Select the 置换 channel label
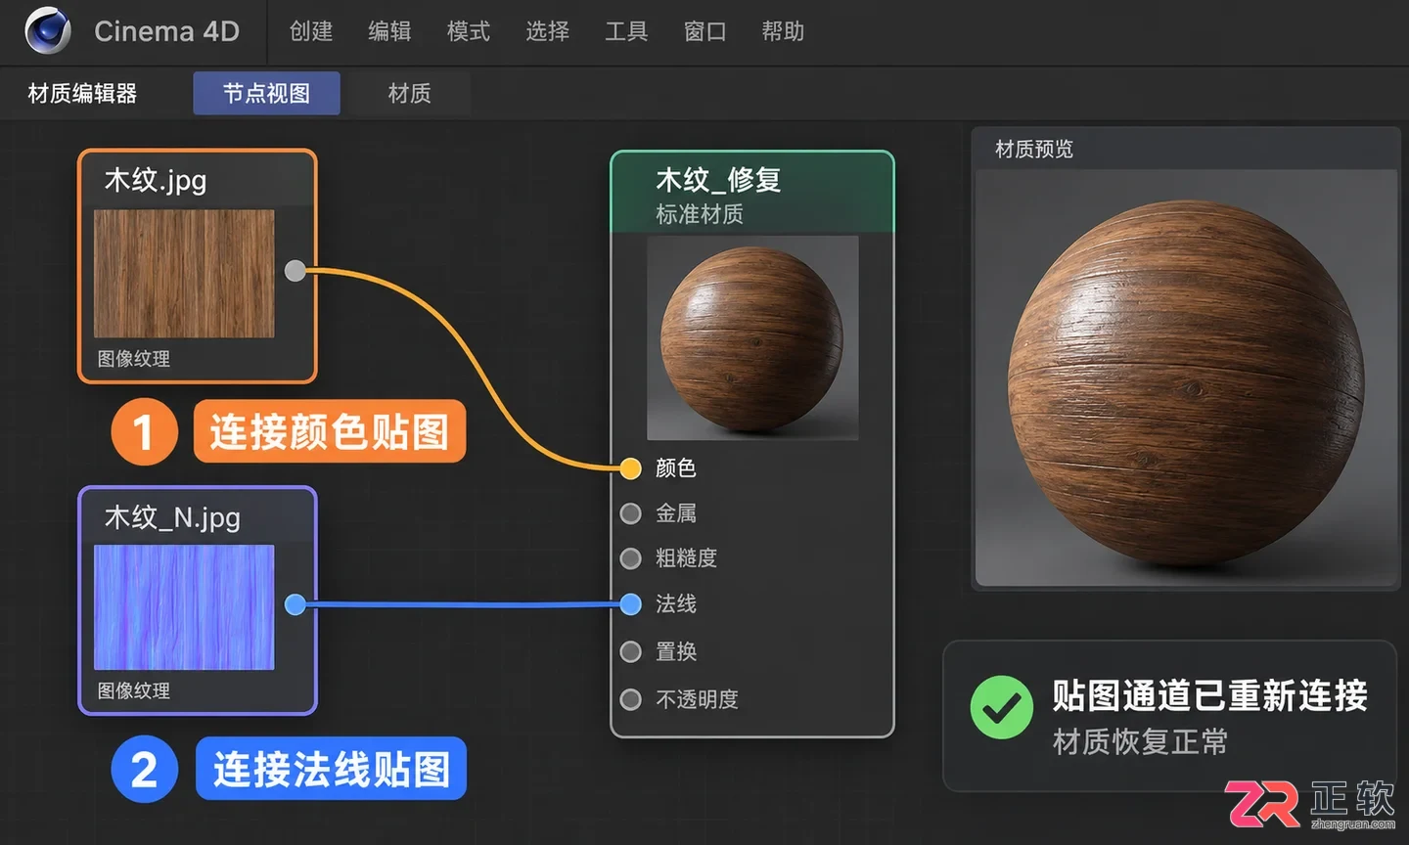Screen dimensions: 1409x845 point(676,651)
